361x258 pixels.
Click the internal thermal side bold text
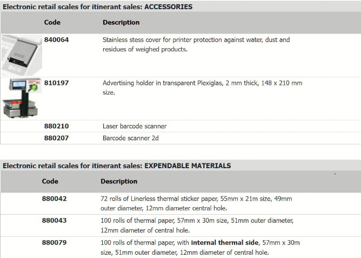pyautogui.click(x=225, y=242)
